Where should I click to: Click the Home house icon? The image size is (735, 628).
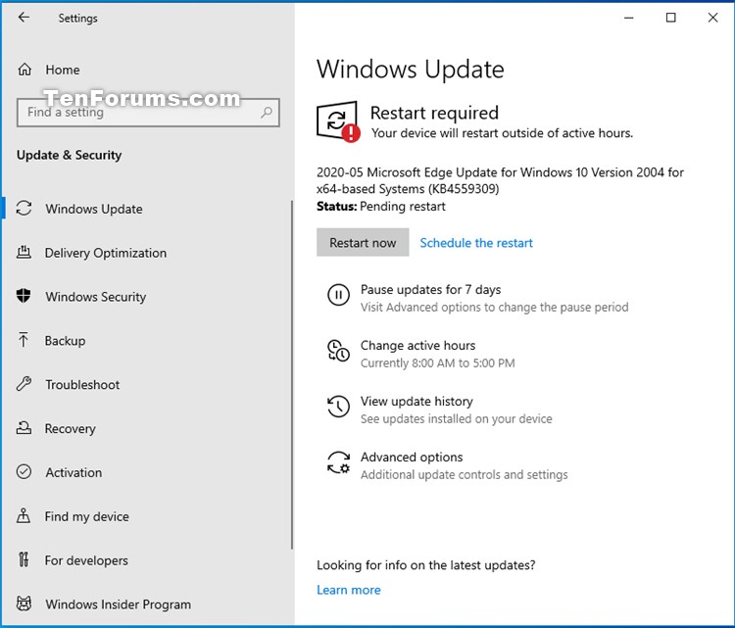(x=24, y=70)
